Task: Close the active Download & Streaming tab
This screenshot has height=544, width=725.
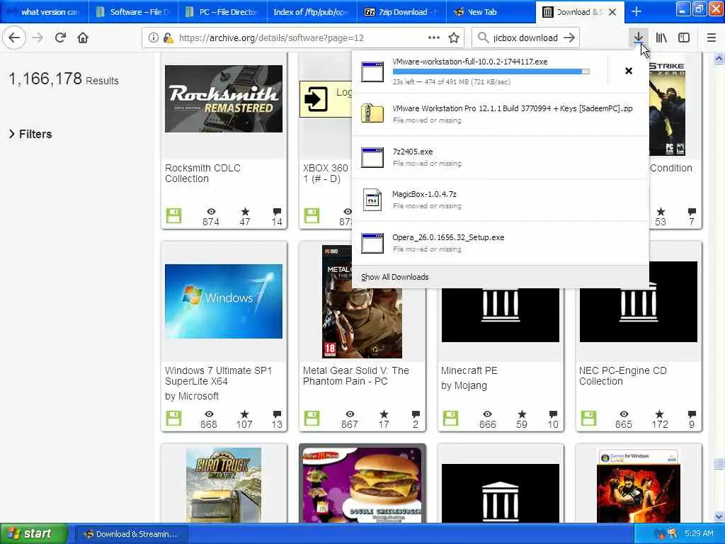Action: coord(612,12)
